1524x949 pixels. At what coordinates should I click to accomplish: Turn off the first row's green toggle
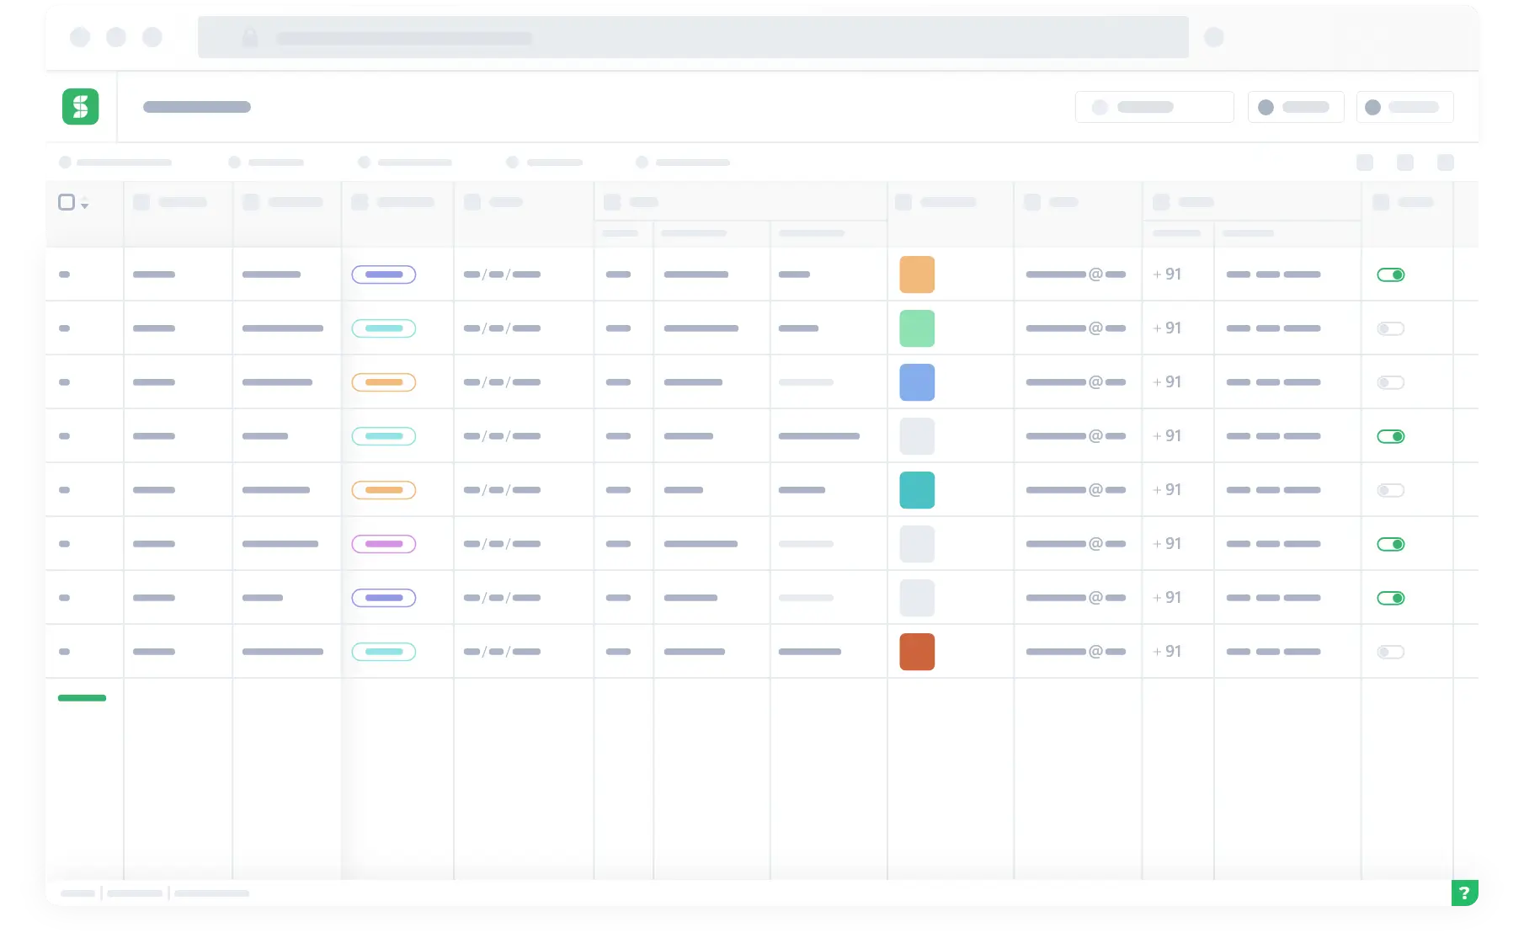pyautogui.click(x=1390, y=275)
